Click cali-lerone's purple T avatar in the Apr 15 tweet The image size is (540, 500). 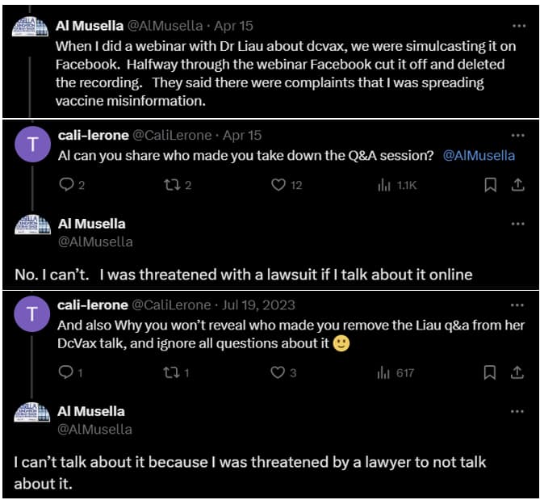point(31,145)
